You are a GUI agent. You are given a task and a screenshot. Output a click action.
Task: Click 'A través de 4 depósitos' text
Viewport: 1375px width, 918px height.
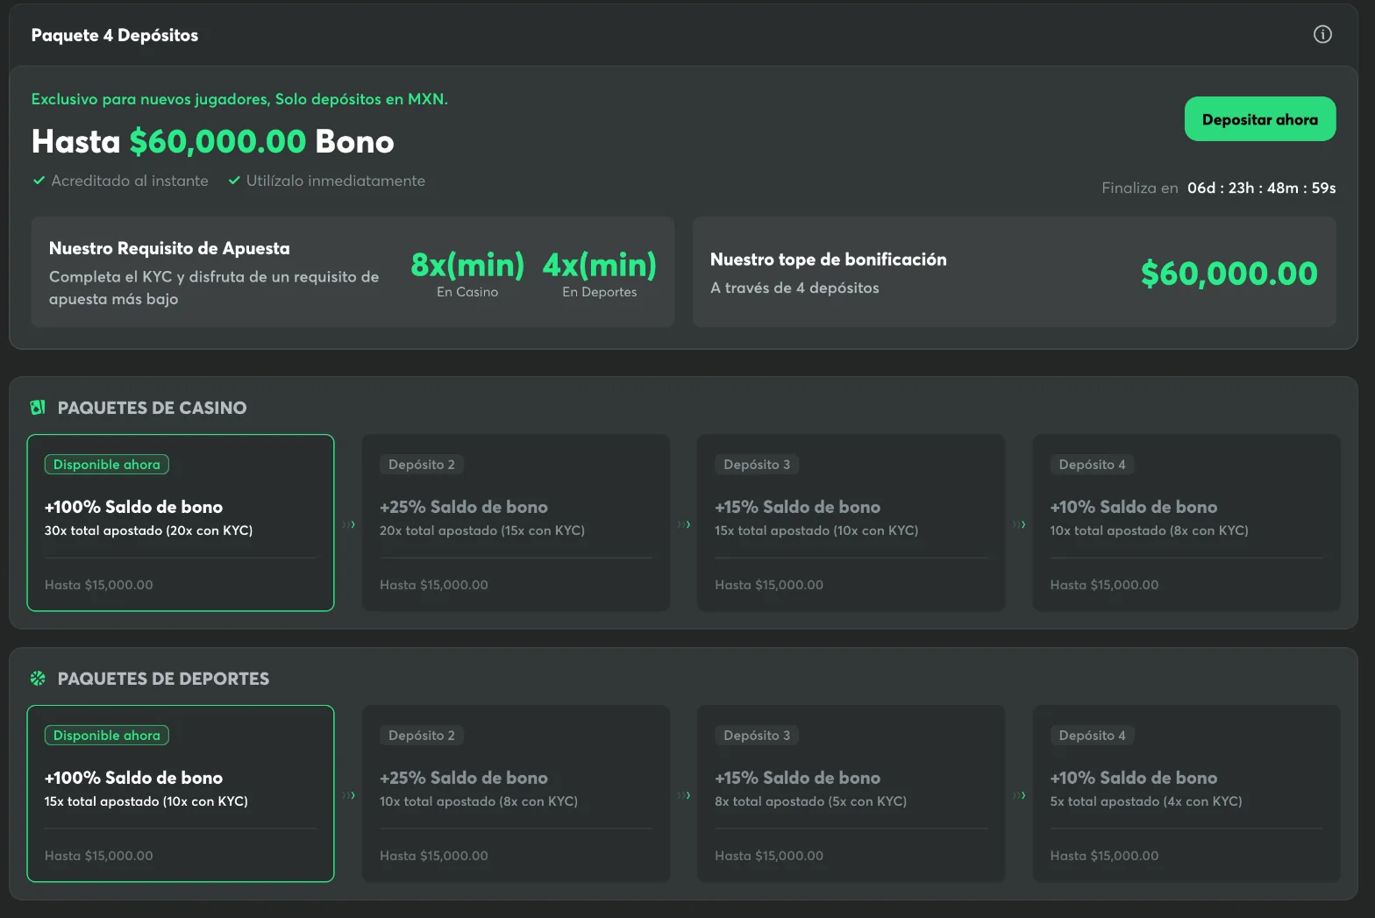[794, 288]
